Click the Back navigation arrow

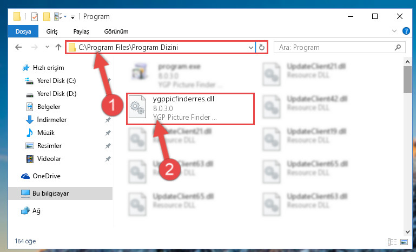tap(18, 47)
